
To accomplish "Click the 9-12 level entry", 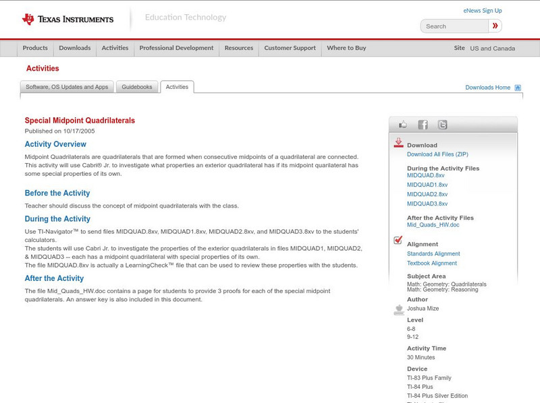I will [x=412, y=337].
